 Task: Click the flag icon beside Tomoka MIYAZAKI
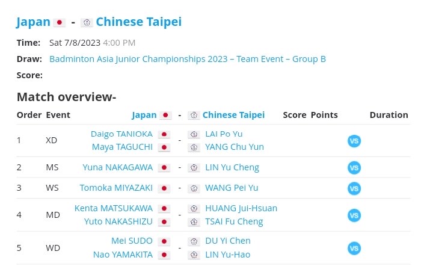coord(164,188)
